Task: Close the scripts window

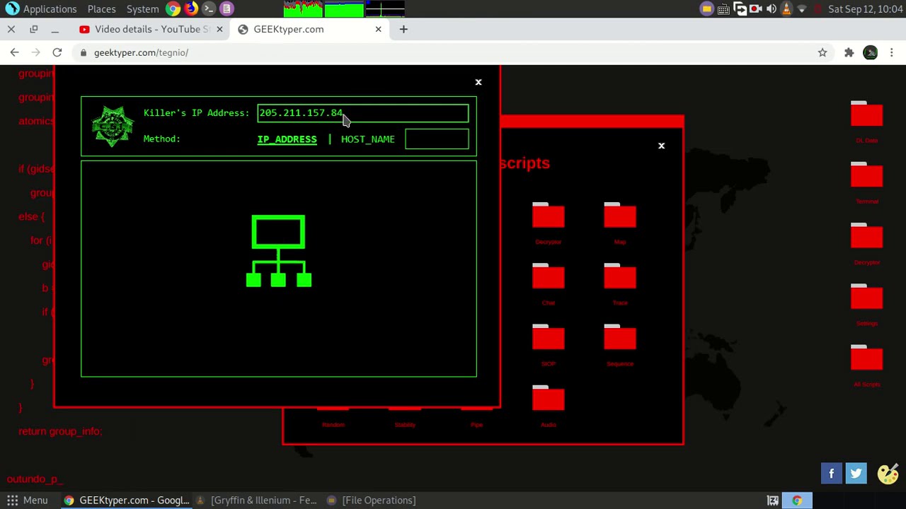Action: point(661,146)
